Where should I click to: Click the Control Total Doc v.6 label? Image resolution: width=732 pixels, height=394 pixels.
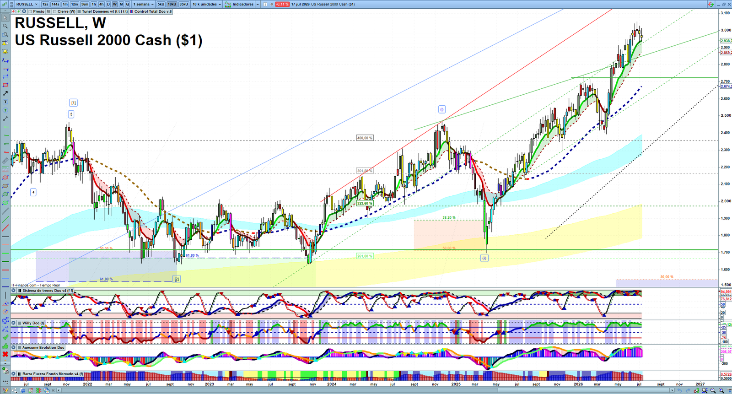tap(153, 11)
